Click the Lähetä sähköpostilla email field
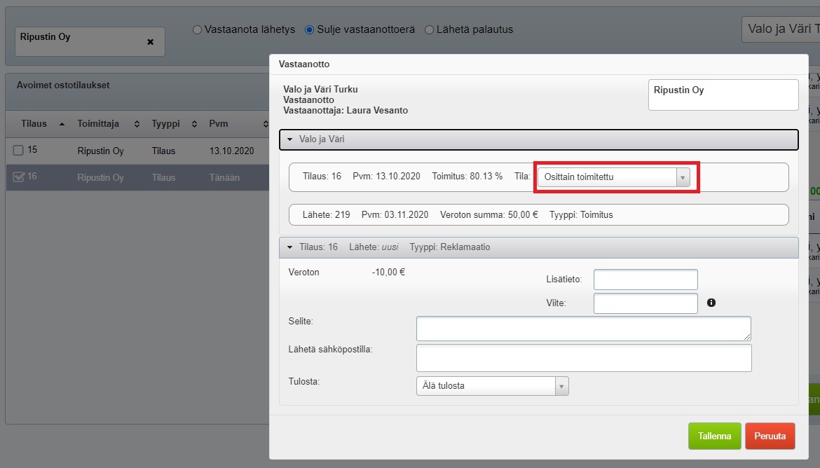Screen dimensions: 820x468 [x=583, y=357]
